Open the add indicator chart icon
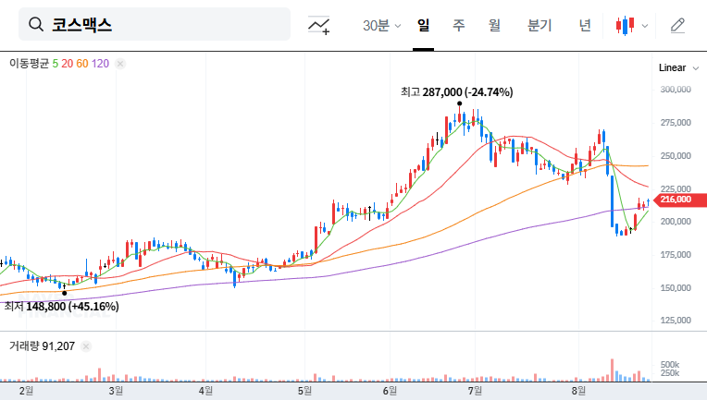The height and width of the screenshot is (400, 707). 318,25
